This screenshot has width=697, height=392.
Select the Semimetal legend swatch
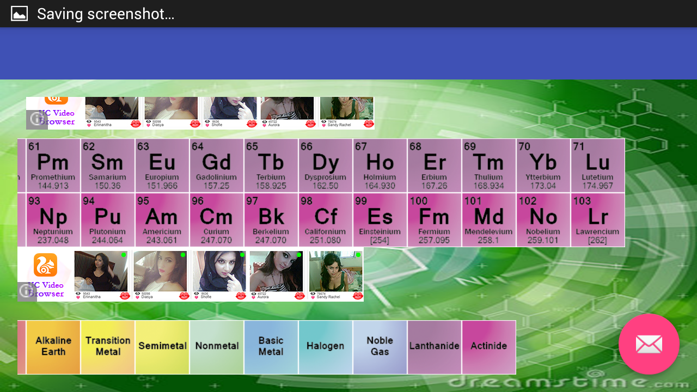pyautogui.click(x=162, y=347)
